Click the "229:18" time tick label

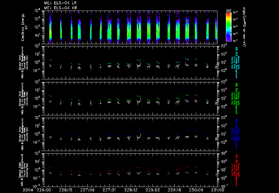[x=174, y=190]
